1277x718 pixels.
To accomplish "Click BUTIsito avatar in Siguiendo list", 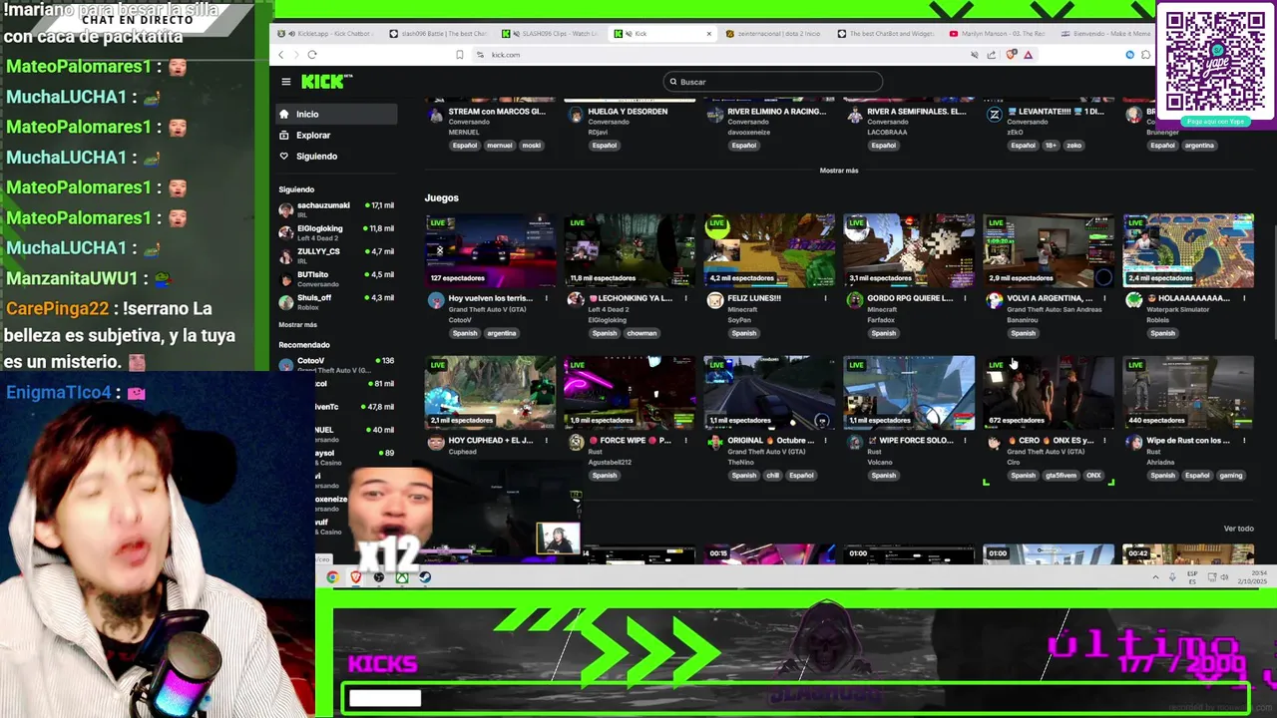I will point(286,278).
